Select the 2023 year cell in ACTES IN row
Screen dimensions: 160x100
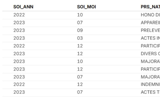pyautogui.click(x=19, y=38)
